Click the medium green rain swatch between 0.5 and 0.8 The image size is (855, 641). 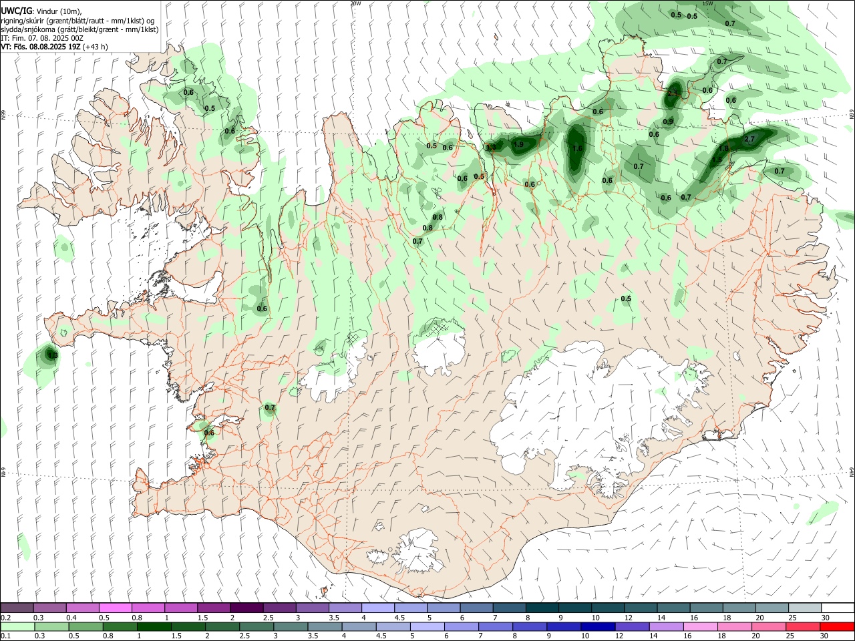[x=86, y=626]
